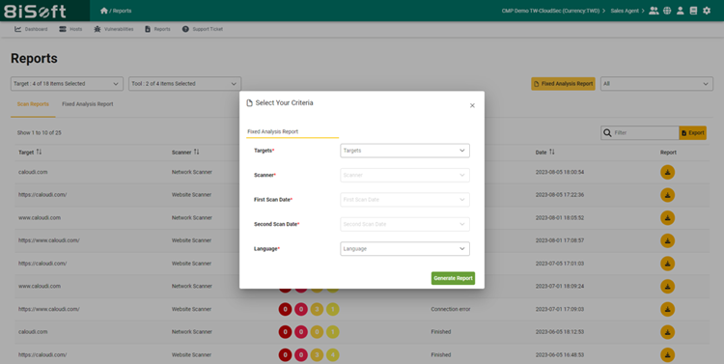Download report dated 2023-08-01 18:05:52
Viewport: 724px width, 364px height.
(667, 217)
